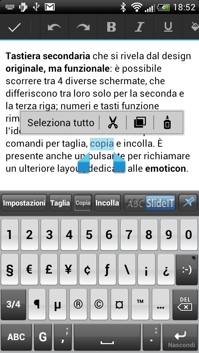Choose Seleziona tutto in popup
Screen dimensions: 199x353
(61, 123)
